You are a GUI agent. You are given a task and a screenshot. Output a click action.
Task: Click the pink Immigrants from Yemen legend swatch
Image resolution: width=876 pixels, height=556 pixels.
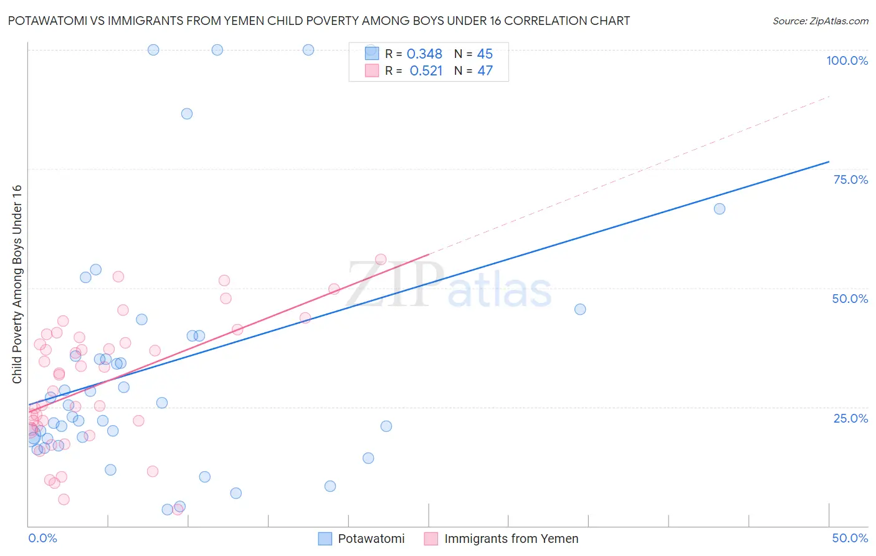tap(431, 539)
